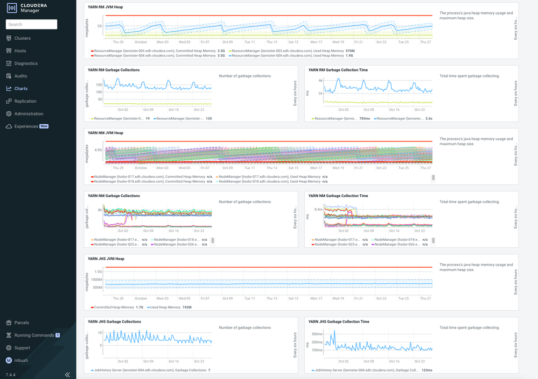
Task: Select JHS Used Heap Memory 742M legend
Action: tap(169, 308)
